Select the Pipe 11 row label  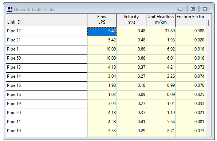[47, 122]
